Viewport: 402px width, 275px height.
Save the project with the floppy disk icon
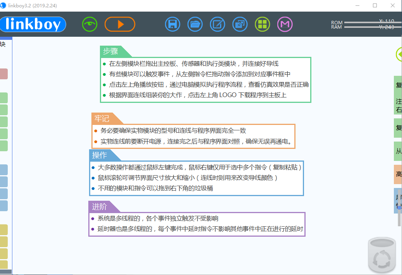pos(173,24)
